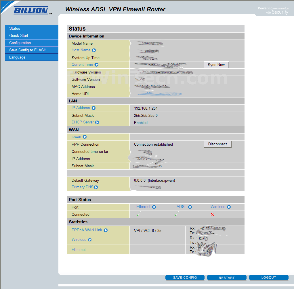Select the 255.255.255.0 subnet mask value

point(146,115)
